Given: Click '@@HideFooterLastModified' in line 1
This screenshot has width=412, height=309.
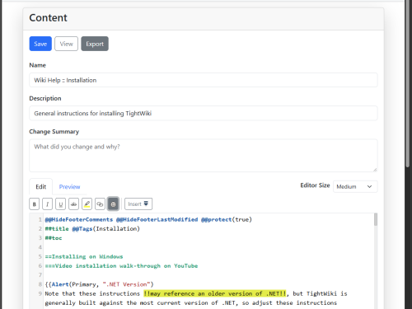Looking at the screenshot, I should click(157, 219).
